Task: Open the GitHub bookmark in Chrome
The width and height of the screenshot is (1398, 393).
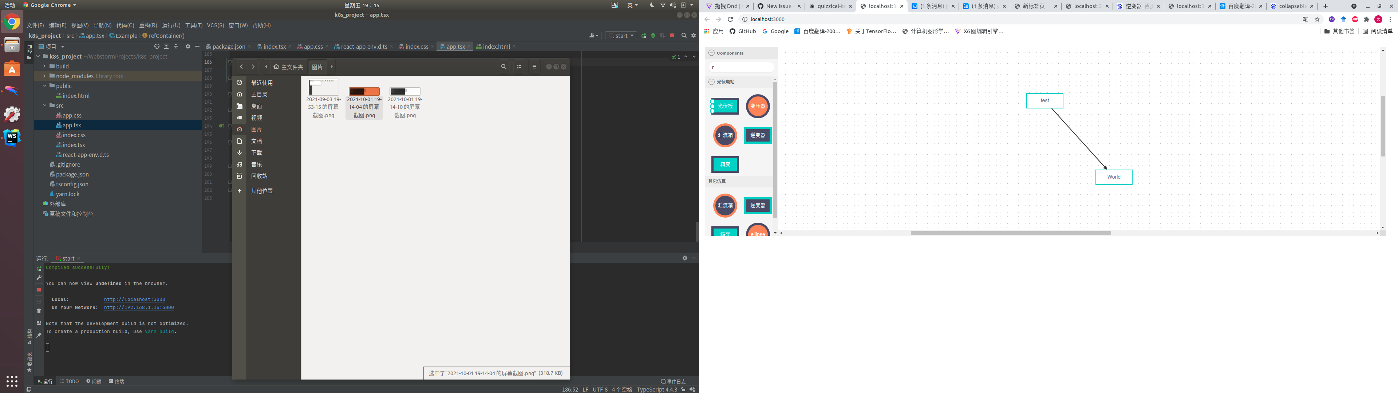Action: pos(743,31)
